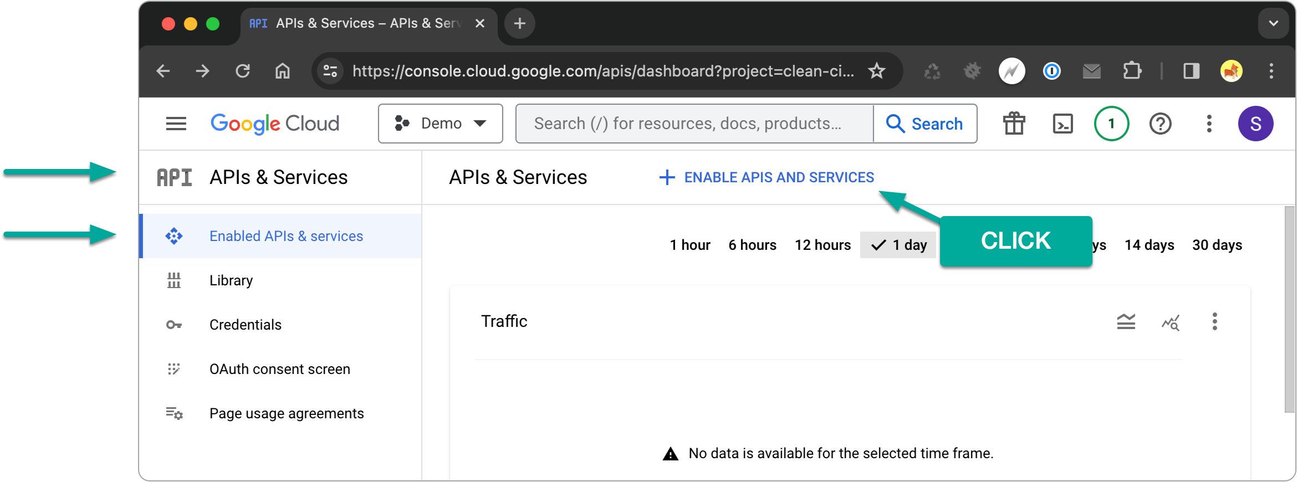
Task: Close the APIs & Services browser tab
Action: point(480,23)
